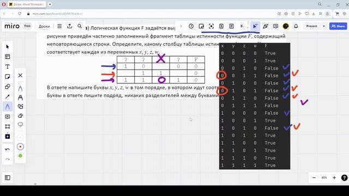Open the comments panel in top bar
The width and height of the screenshot is (349, 196).
pos(275,26)
